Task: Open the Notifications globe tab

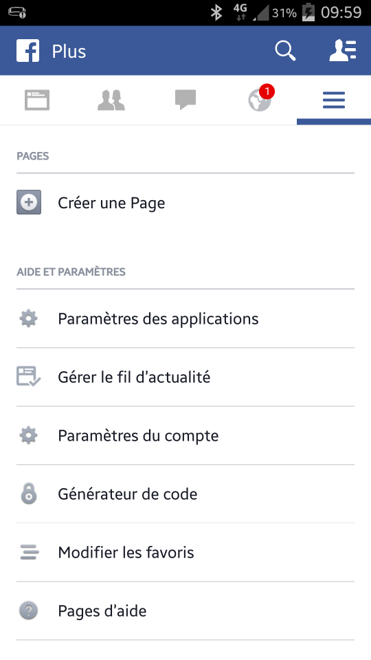Action: tap(260, 100)
